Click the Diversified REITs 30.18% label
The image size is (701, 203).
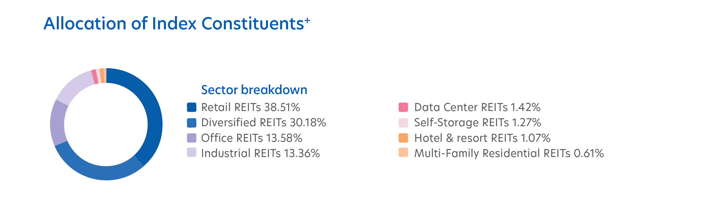pos(263,123)
